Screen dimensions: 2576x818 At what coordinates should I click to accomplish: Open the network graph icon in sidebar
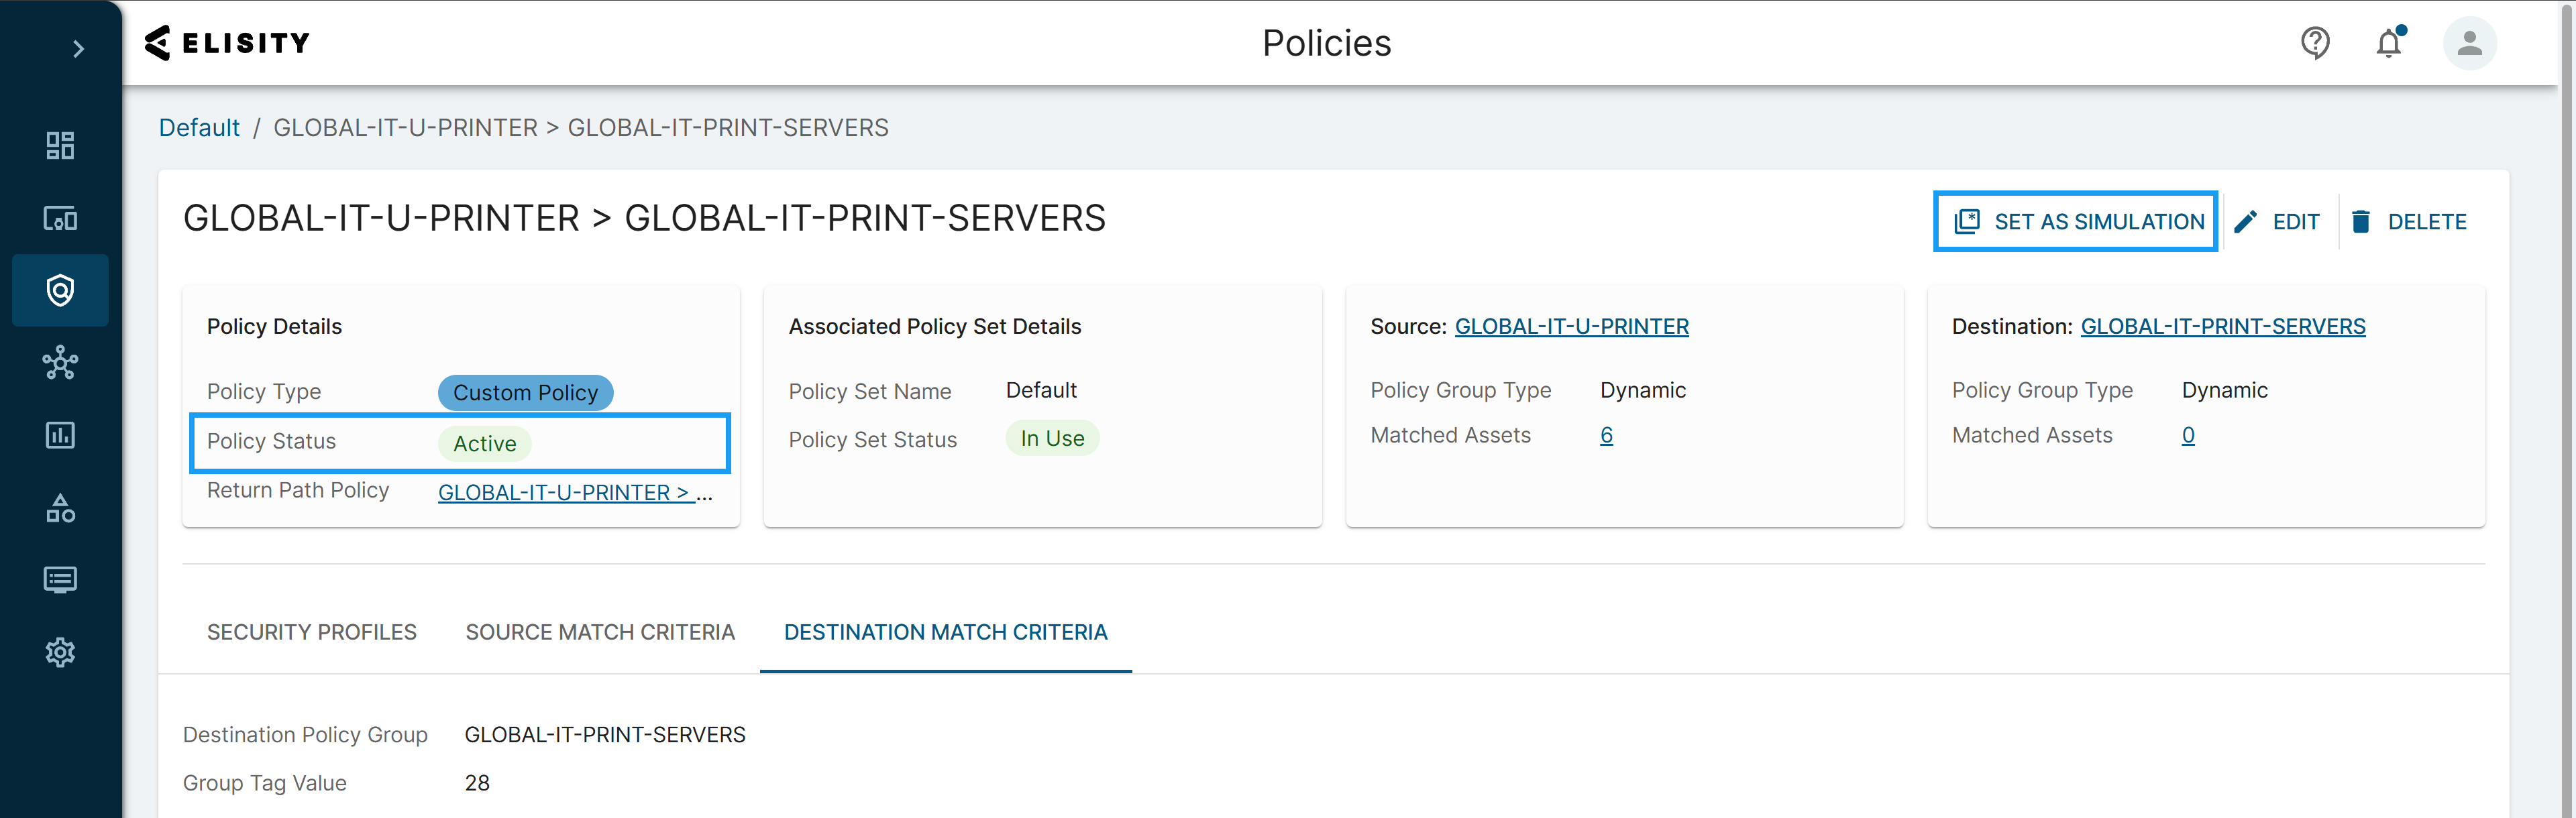coord(60,363)
